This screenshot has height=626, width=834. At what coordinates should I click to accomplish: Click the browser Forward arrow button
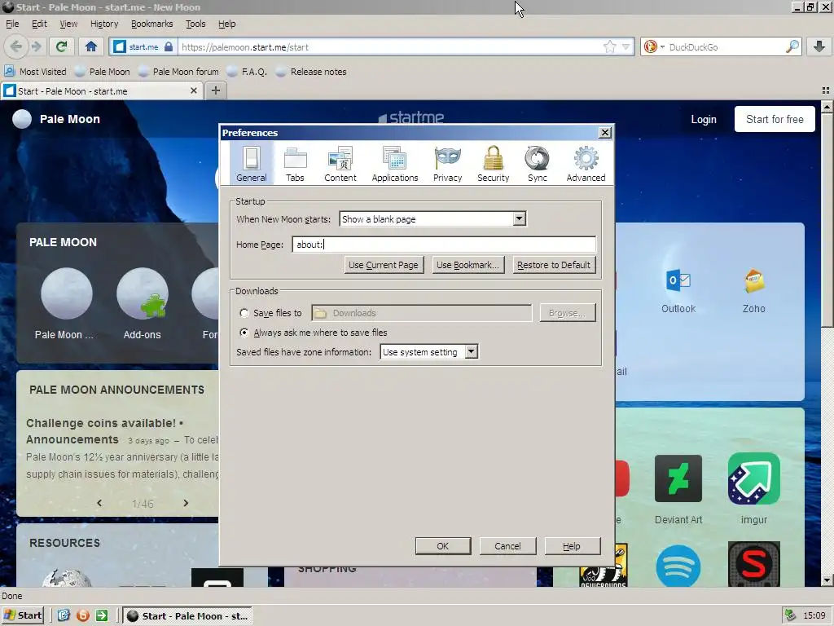[x=36, y=46]
